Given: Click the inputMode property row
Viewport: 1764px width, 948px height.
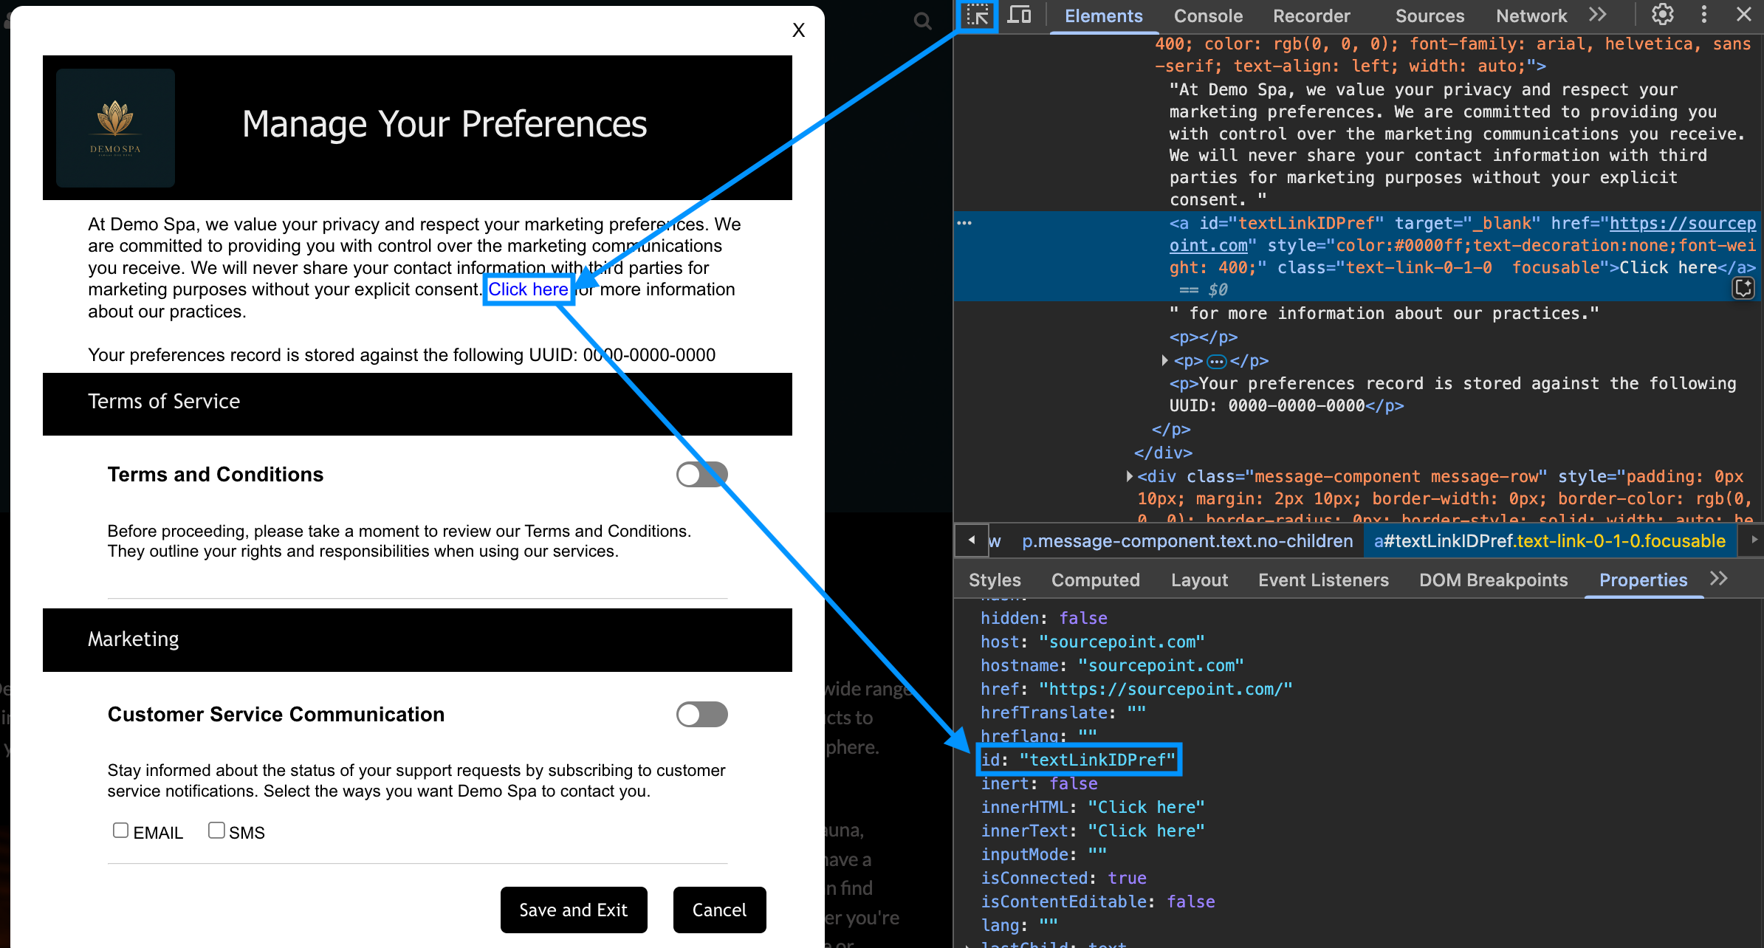Looking at the screenshot, I should coord(1044,854).
